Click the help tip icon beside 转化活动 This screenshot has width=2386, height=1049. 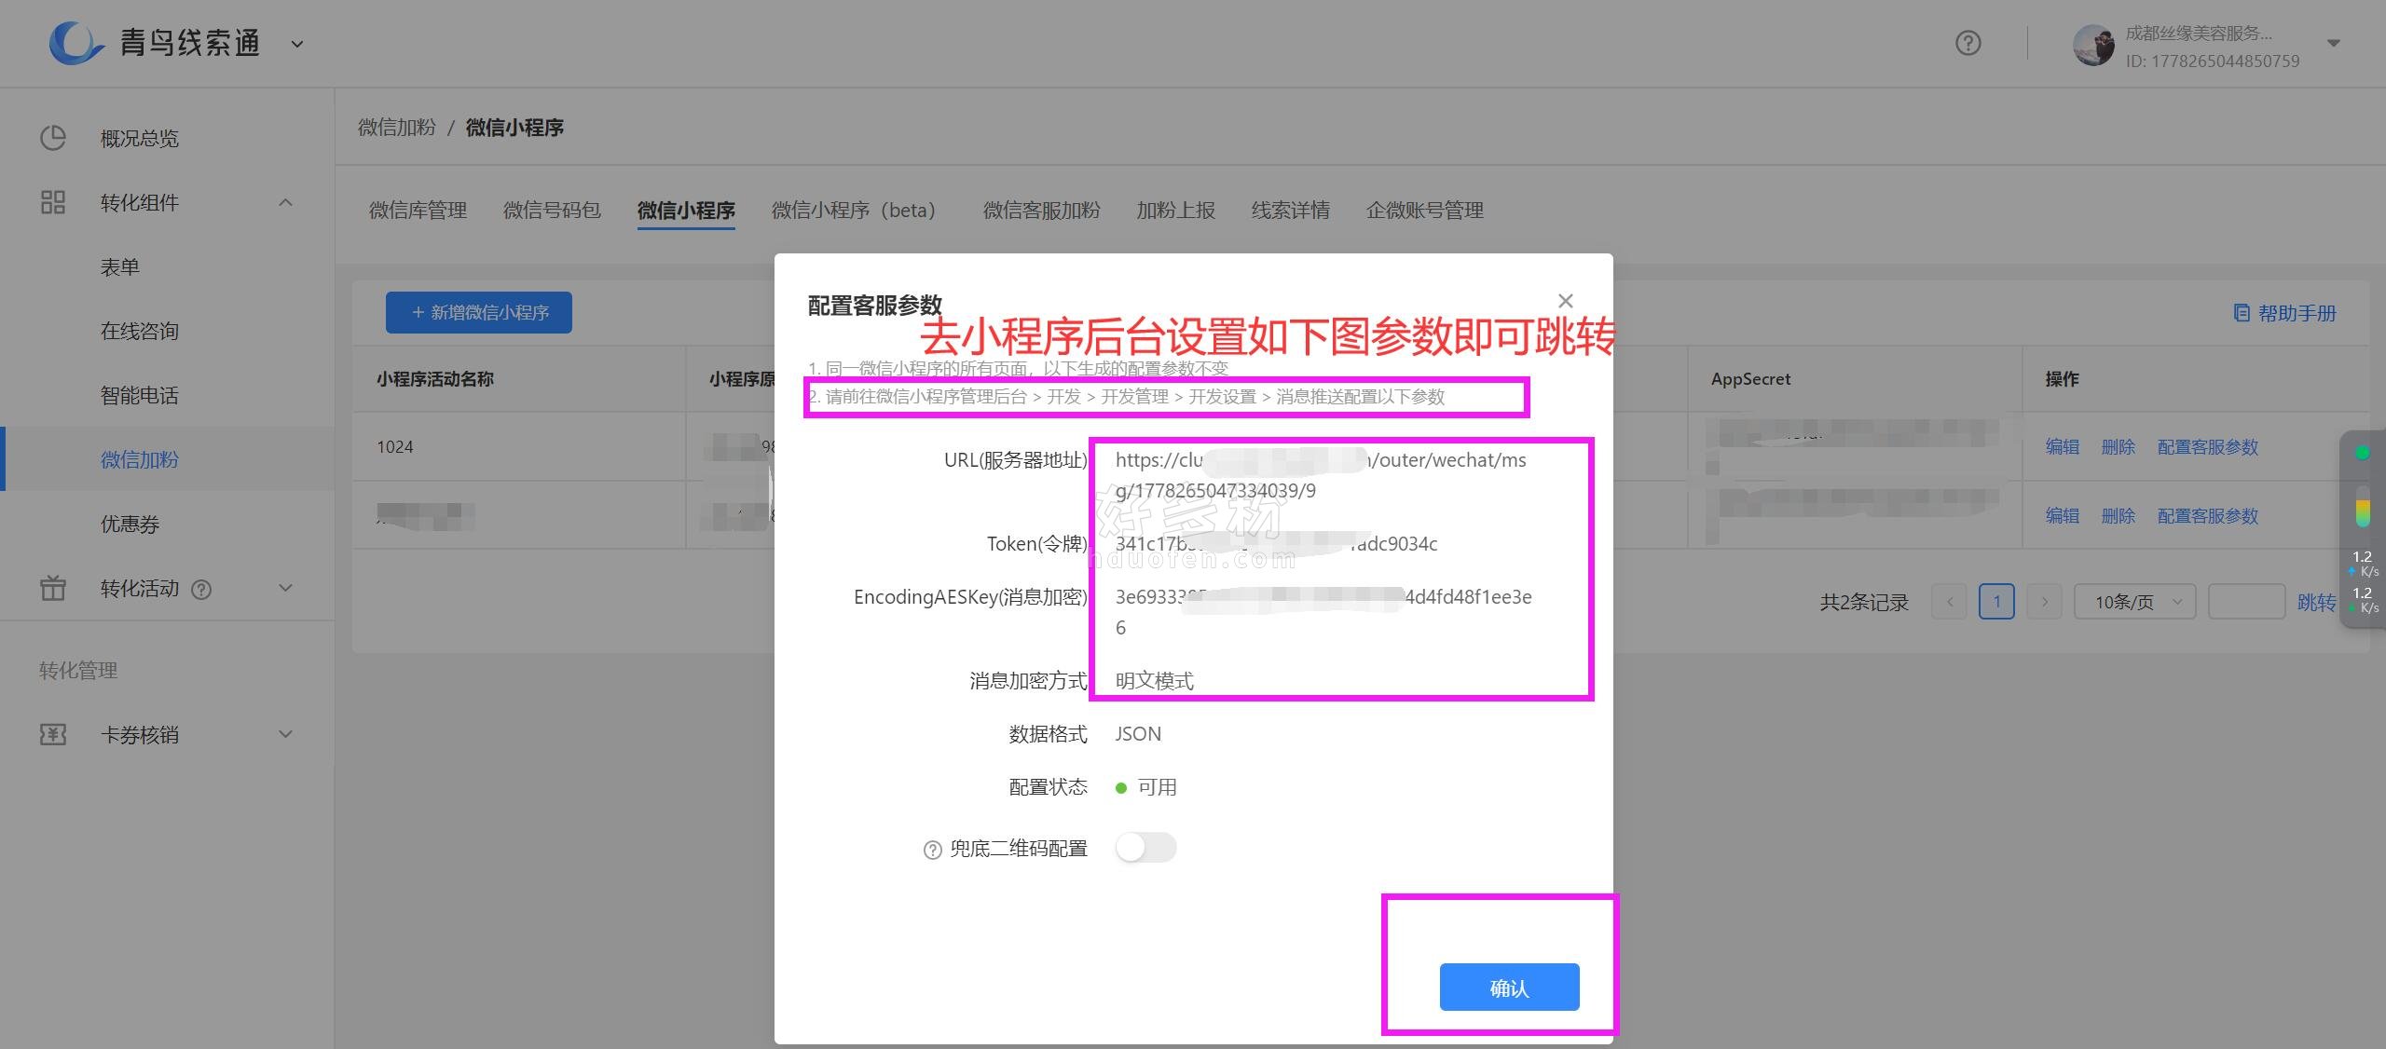[201, 589]
